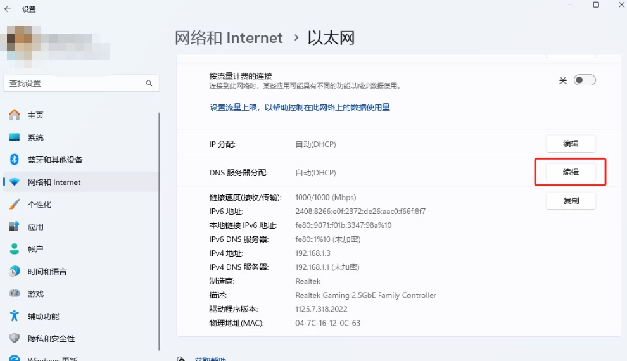
Task: Click the search magnifier icon
Action: pyautogui.click(x=149, y=83)
